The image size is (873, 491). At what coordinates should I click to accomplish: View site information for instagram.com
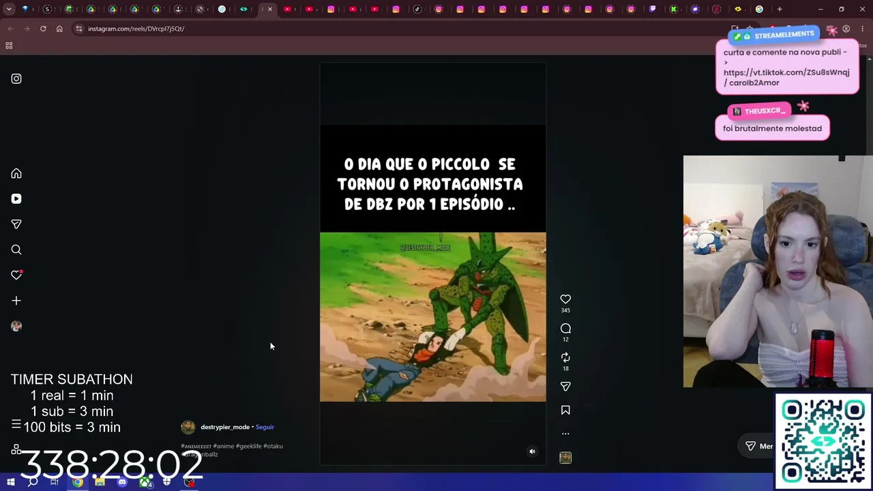point(79,29)
